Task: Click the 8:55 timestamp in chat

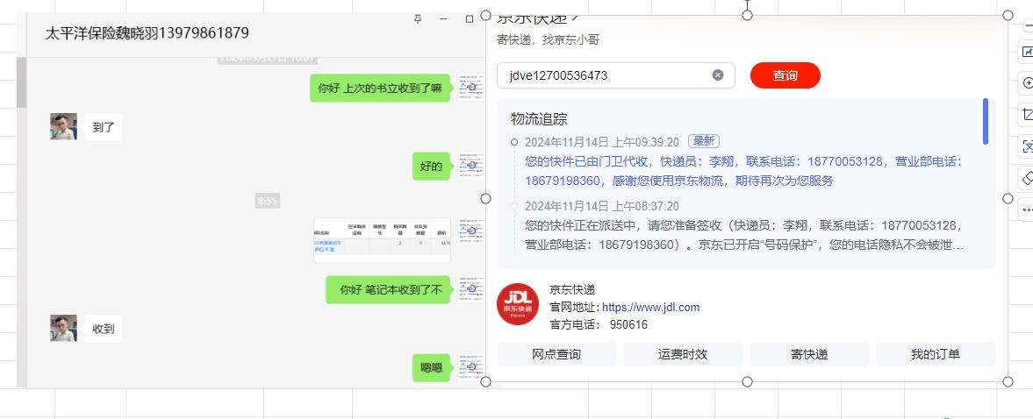Action: click(x=268, y=202)
